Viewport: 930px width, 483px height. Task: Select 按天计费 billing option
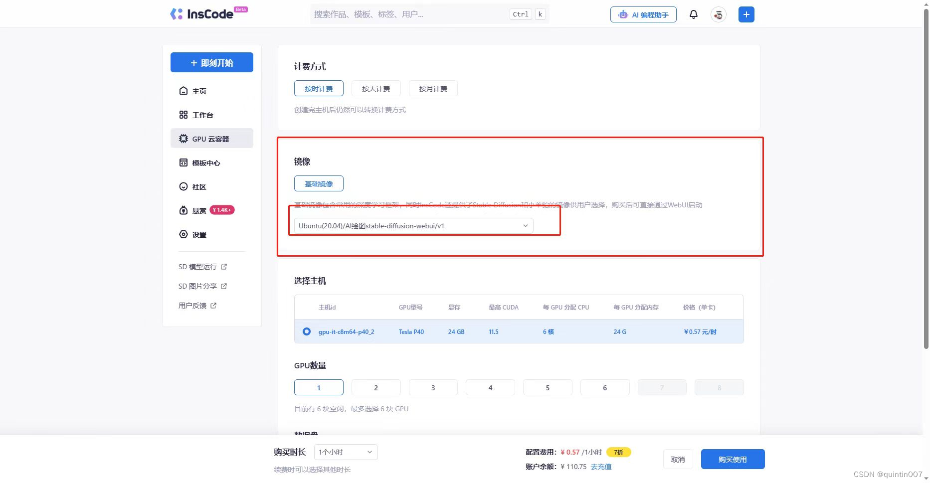click(x=376, y=88)
